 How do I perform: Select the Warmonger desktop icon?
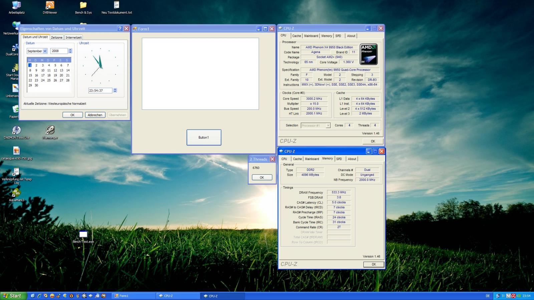coord(50,132)
